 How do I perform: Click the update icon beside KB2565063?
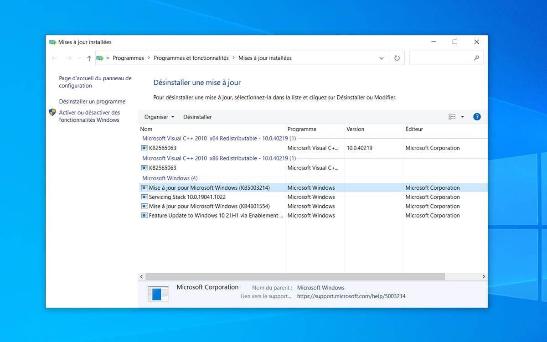pos(144,148)
